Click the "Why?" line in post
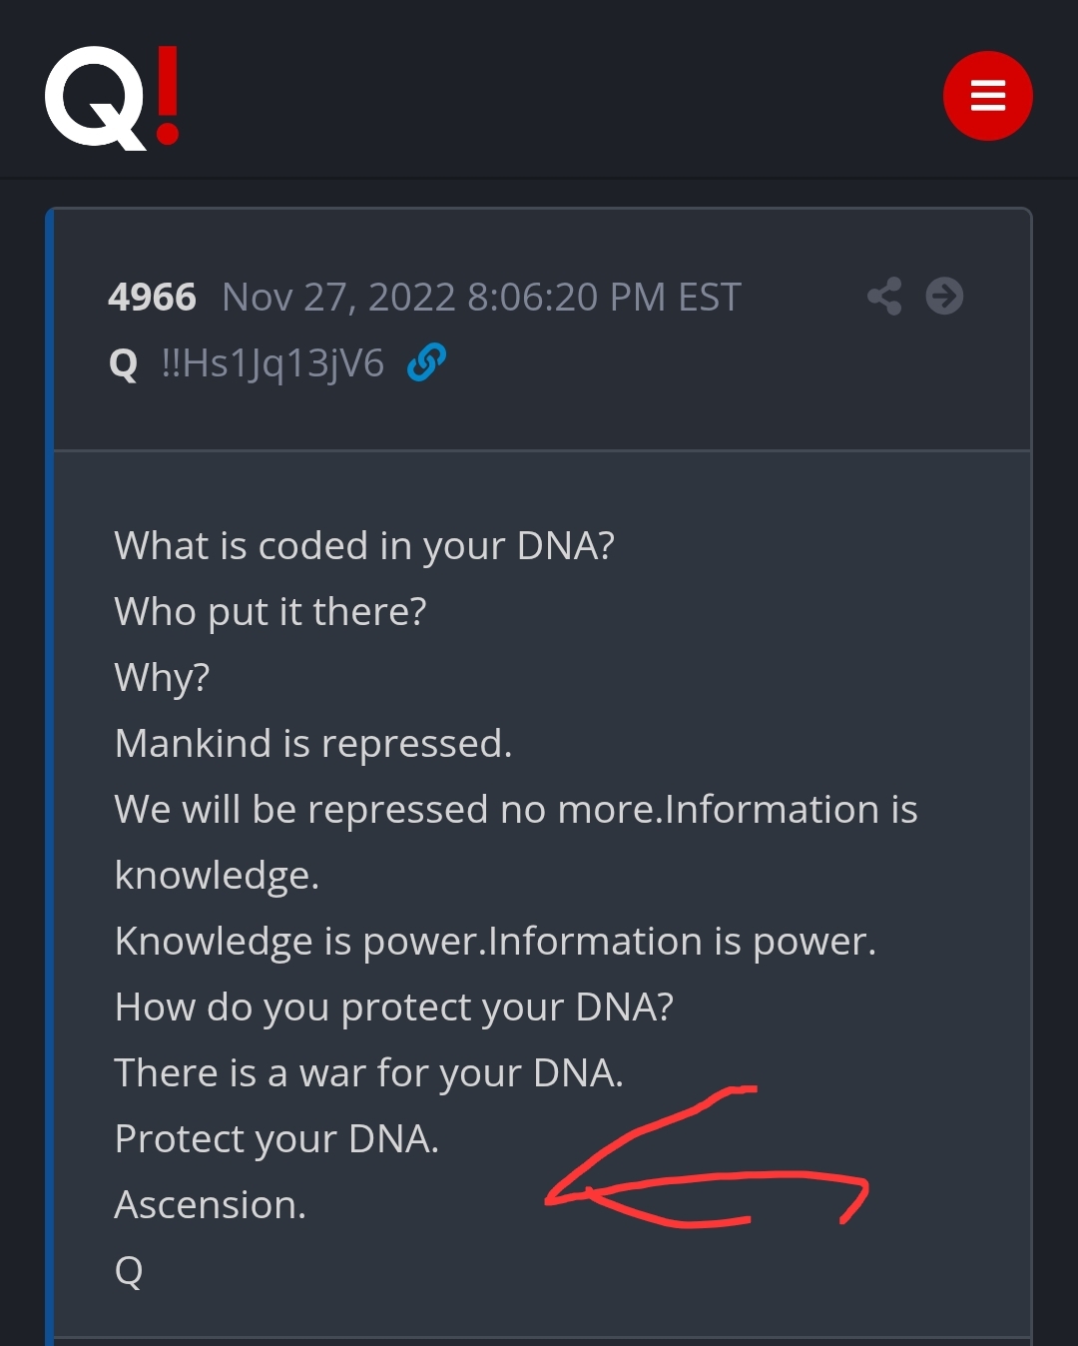 [163, 677]
